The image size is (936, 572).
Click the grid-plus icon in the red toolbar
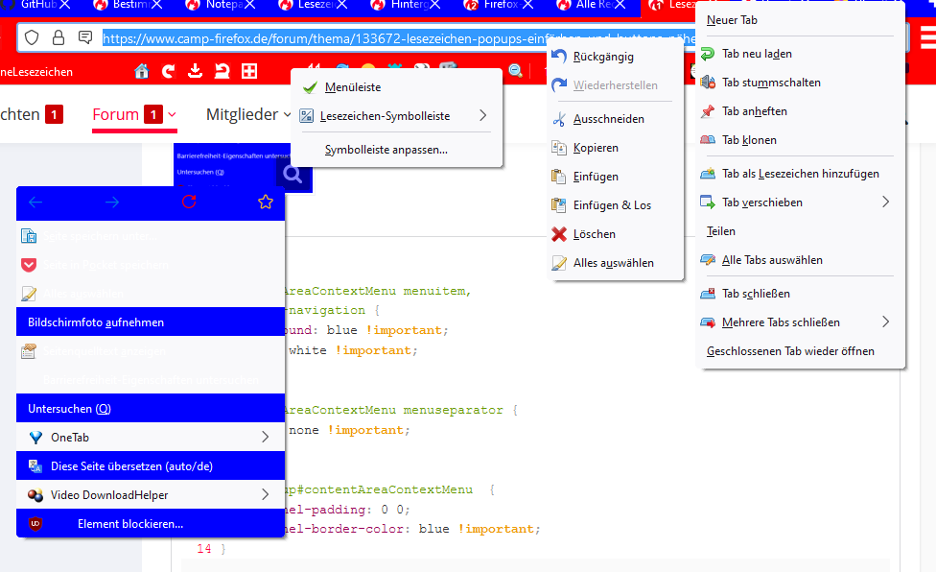coord(249,71)
